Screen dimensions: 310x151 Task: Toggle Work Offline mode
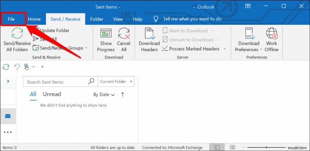(x=272, y=40)
